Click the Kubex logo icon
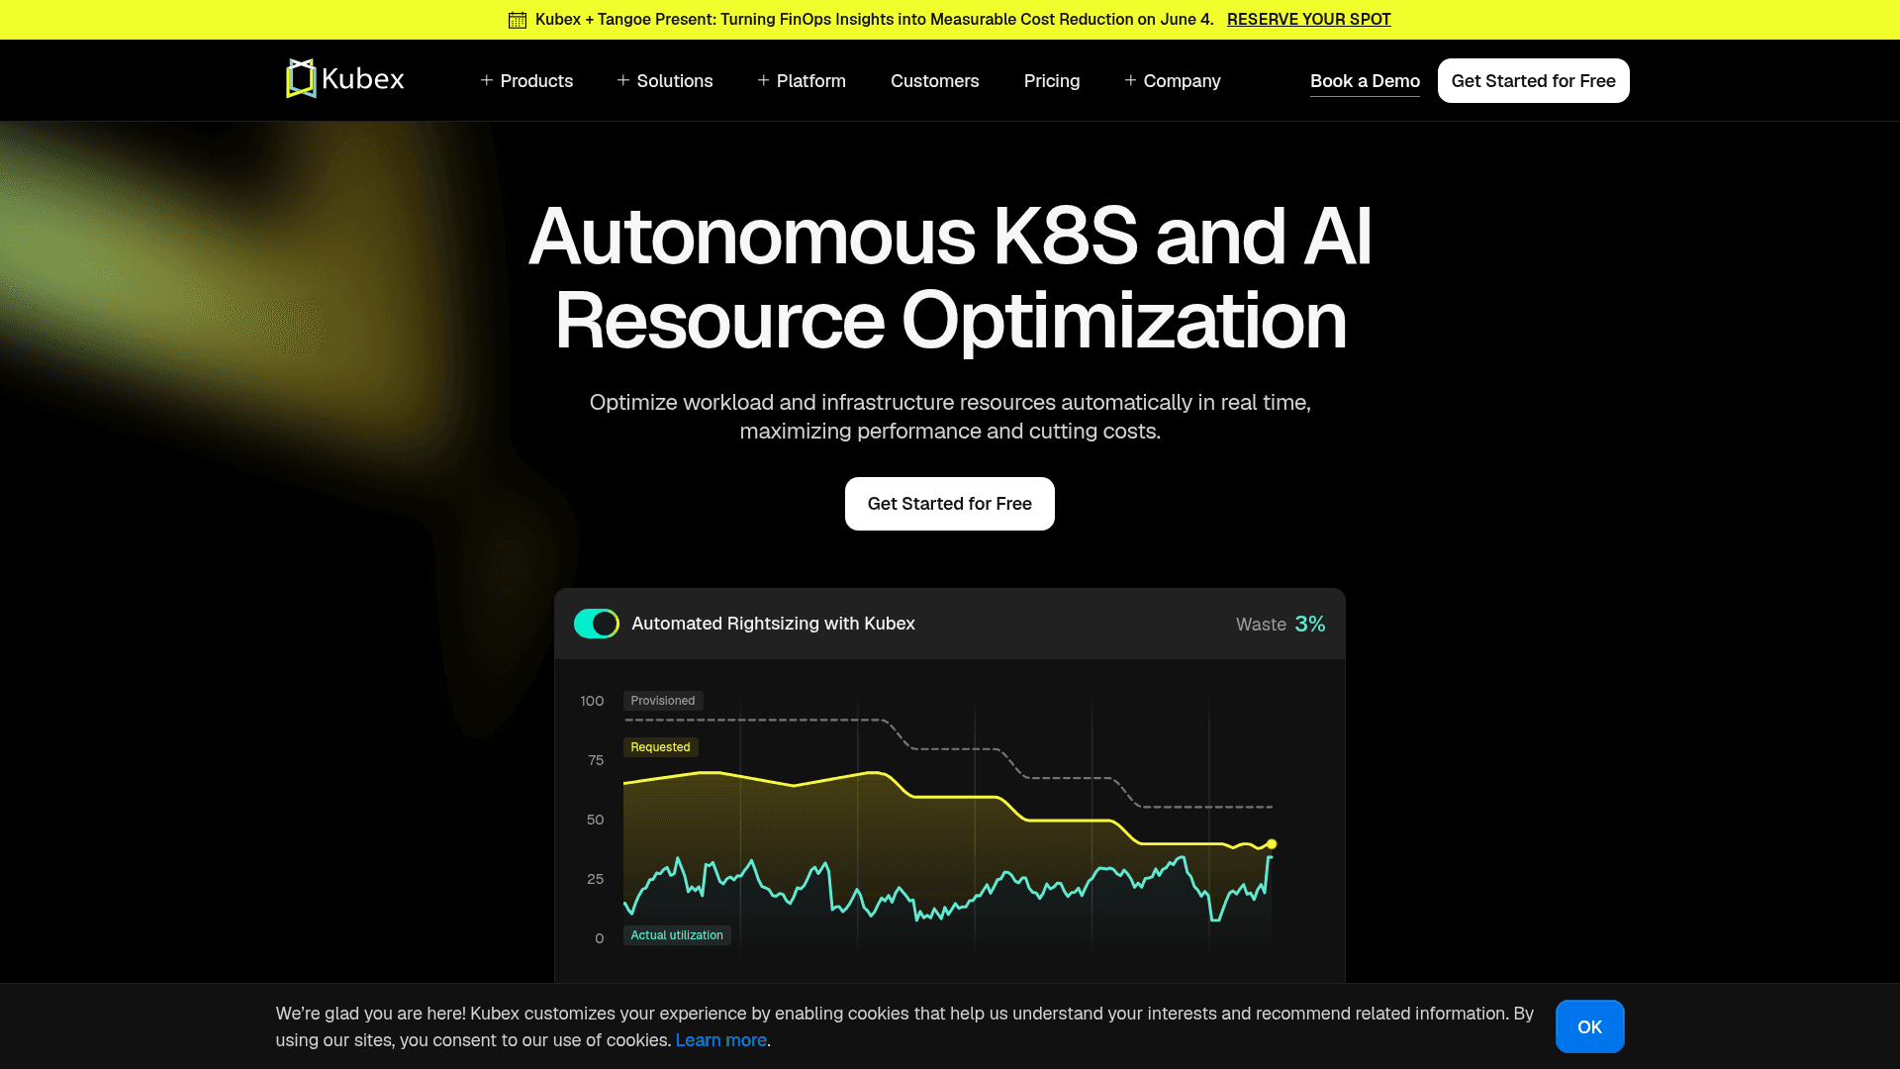 [x=301, y=79]
